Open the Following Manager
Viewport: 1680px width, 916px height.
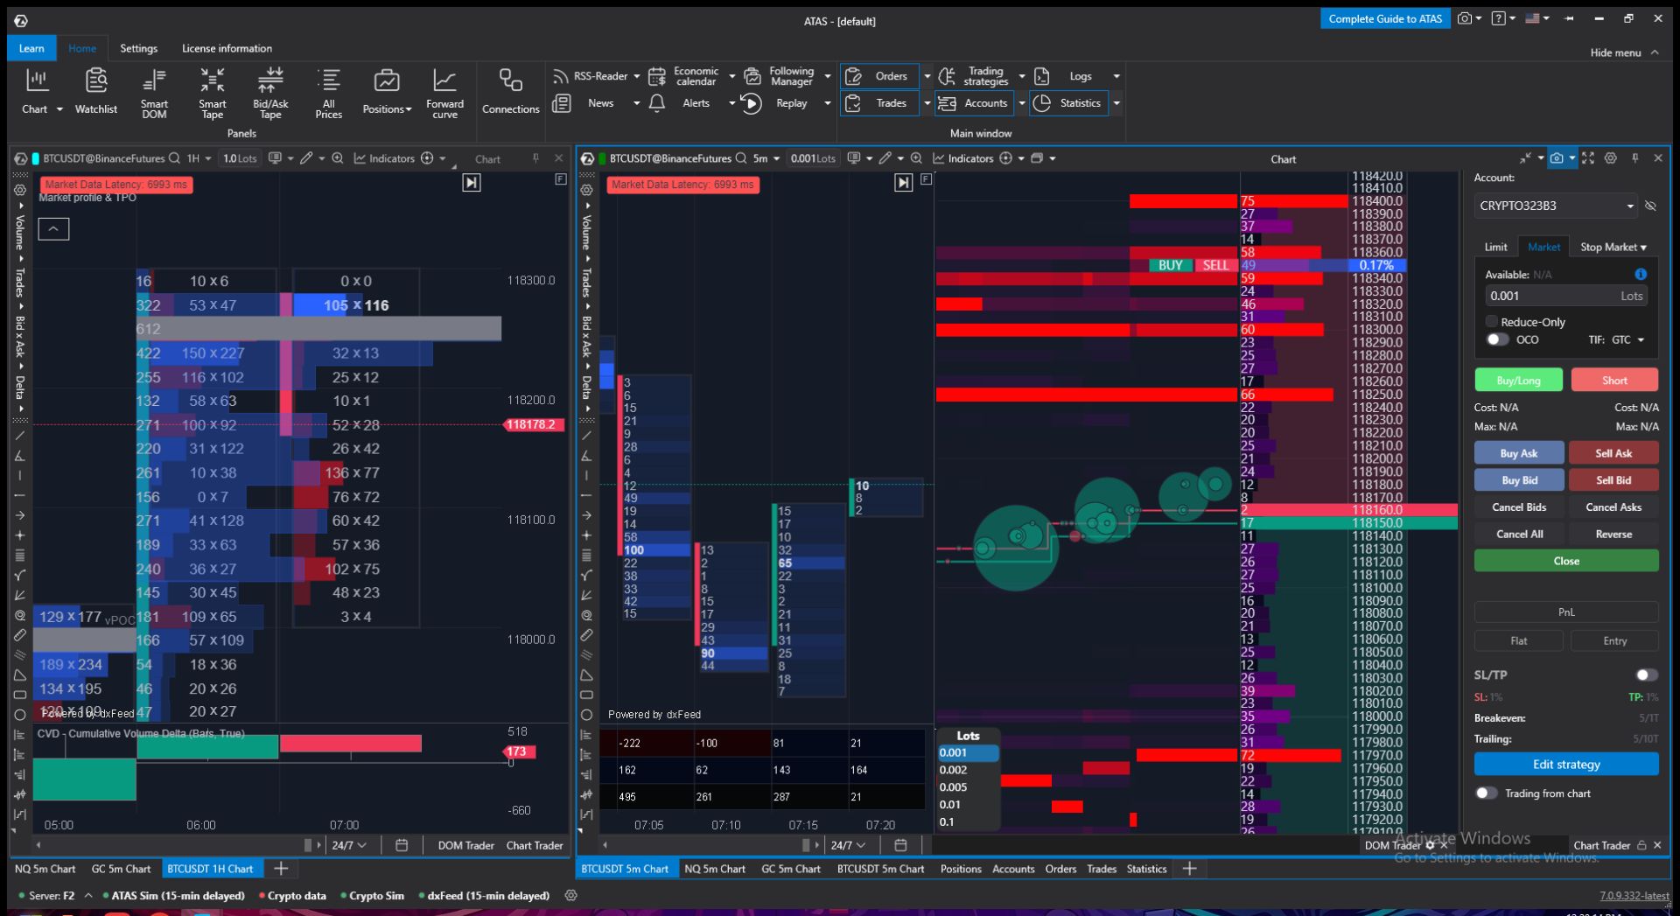(779, 76)
